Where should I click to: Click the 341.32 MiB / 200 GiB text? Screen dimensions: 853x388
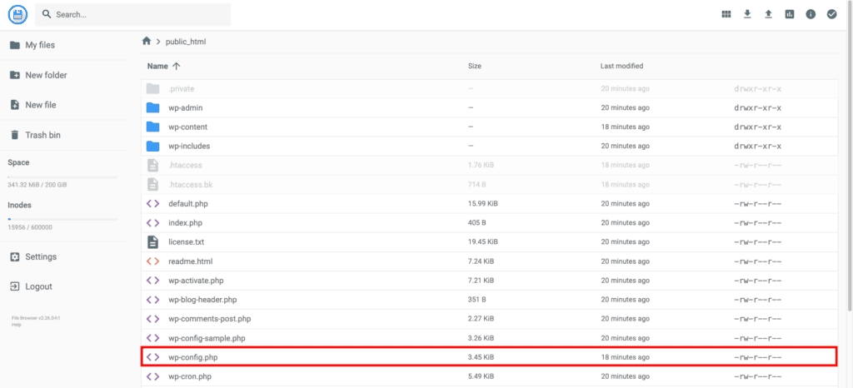[37, 185]
